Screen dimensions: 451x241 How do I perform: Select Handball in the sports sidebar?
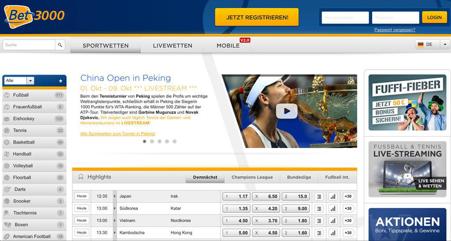pos(34,154)
